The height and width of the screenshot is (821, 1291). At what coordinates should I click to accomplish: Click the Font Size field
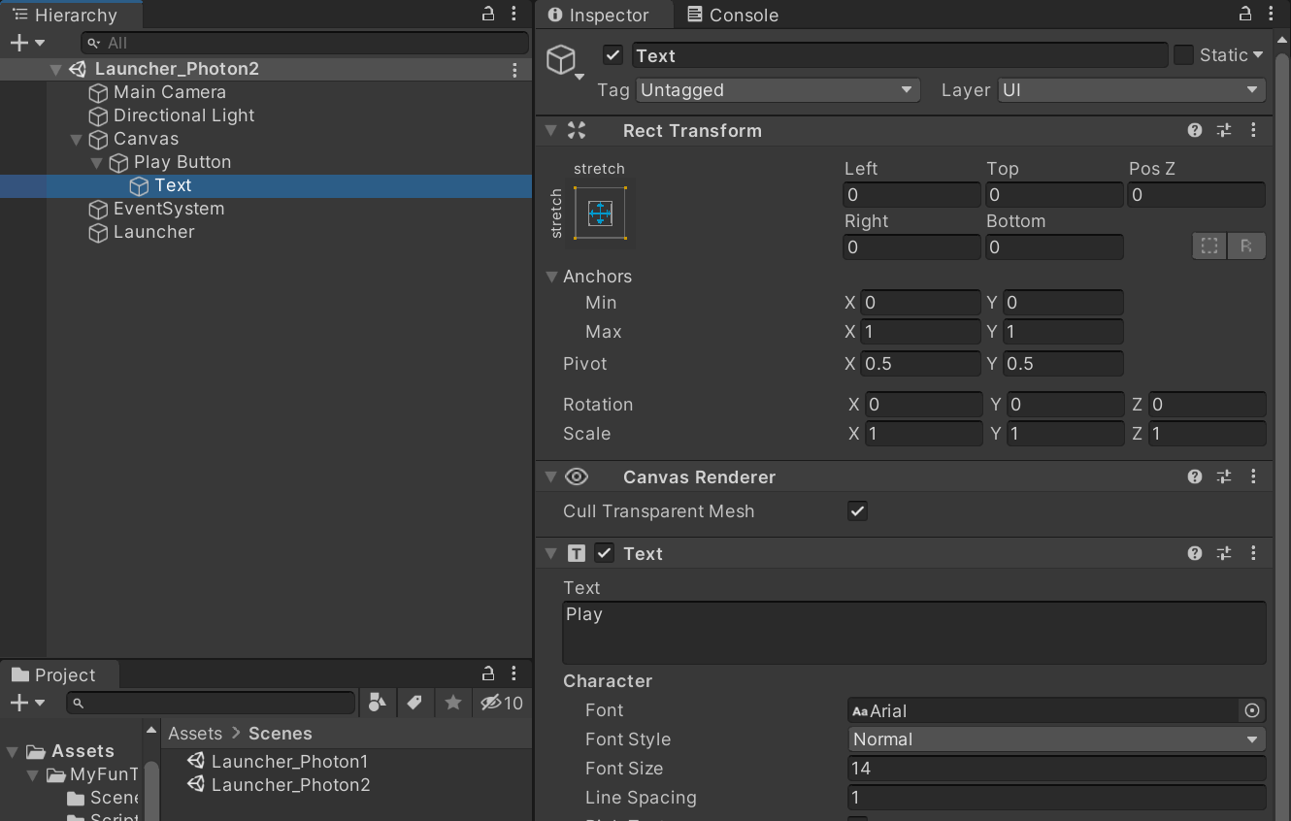tap(1057, 769)
